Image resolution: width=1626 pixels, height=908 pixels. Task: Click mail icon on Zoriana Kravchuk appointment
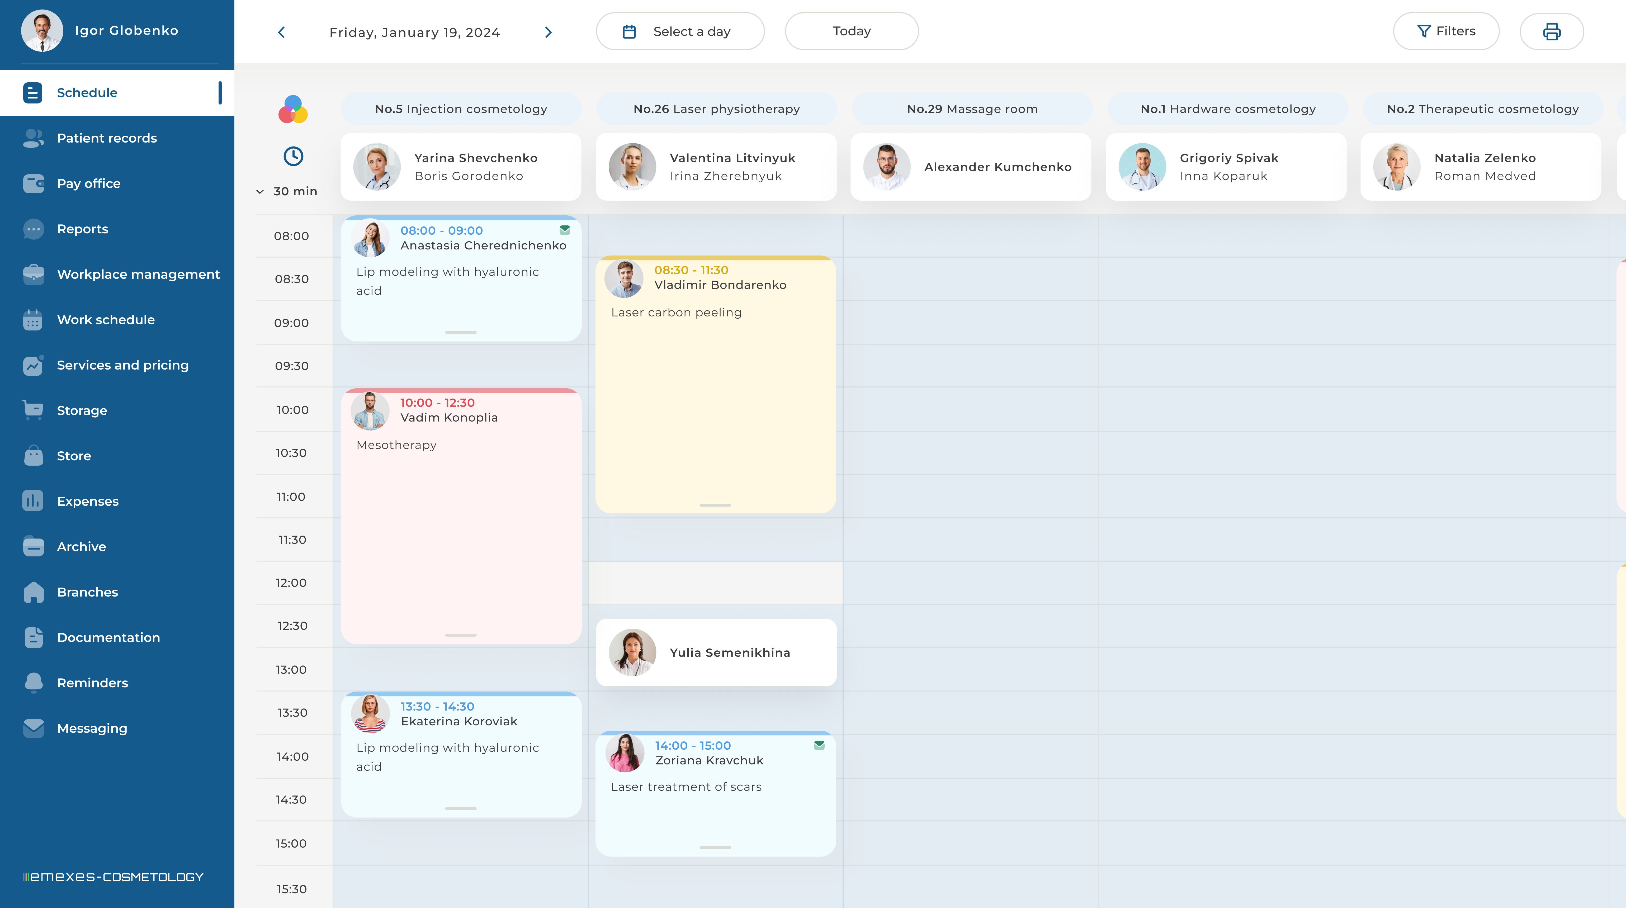pos(819,745)
